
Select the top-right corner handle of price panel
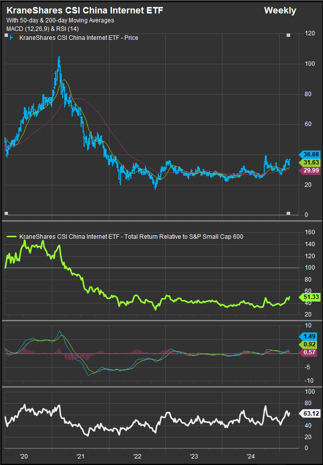point(289,35)
